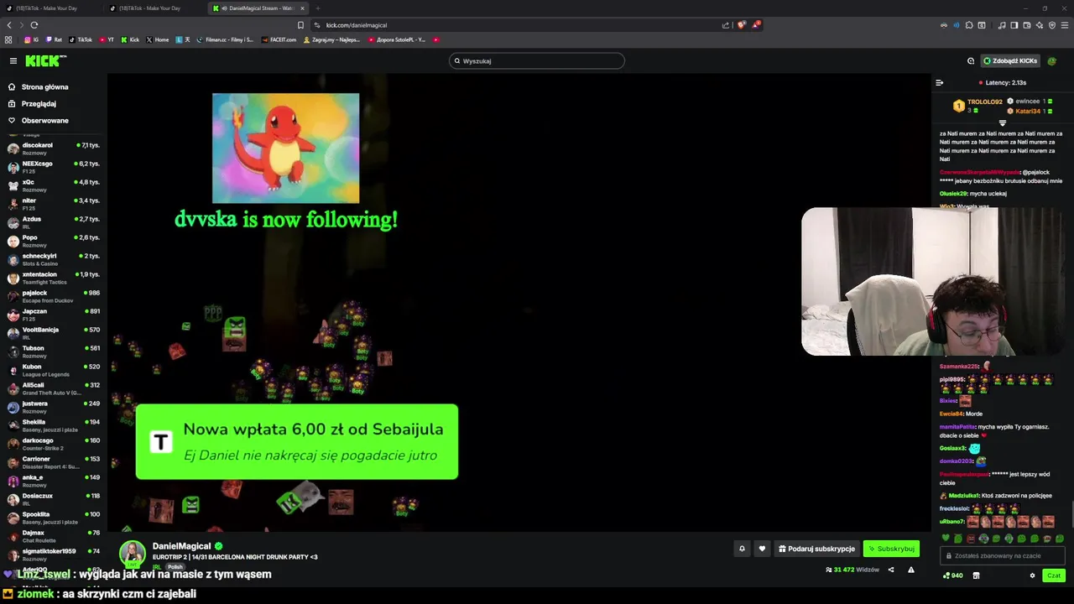This screenshot has width=1074, height=604.
Task: Click DanielMagical streamer avatar
Action: coord(132,554)
